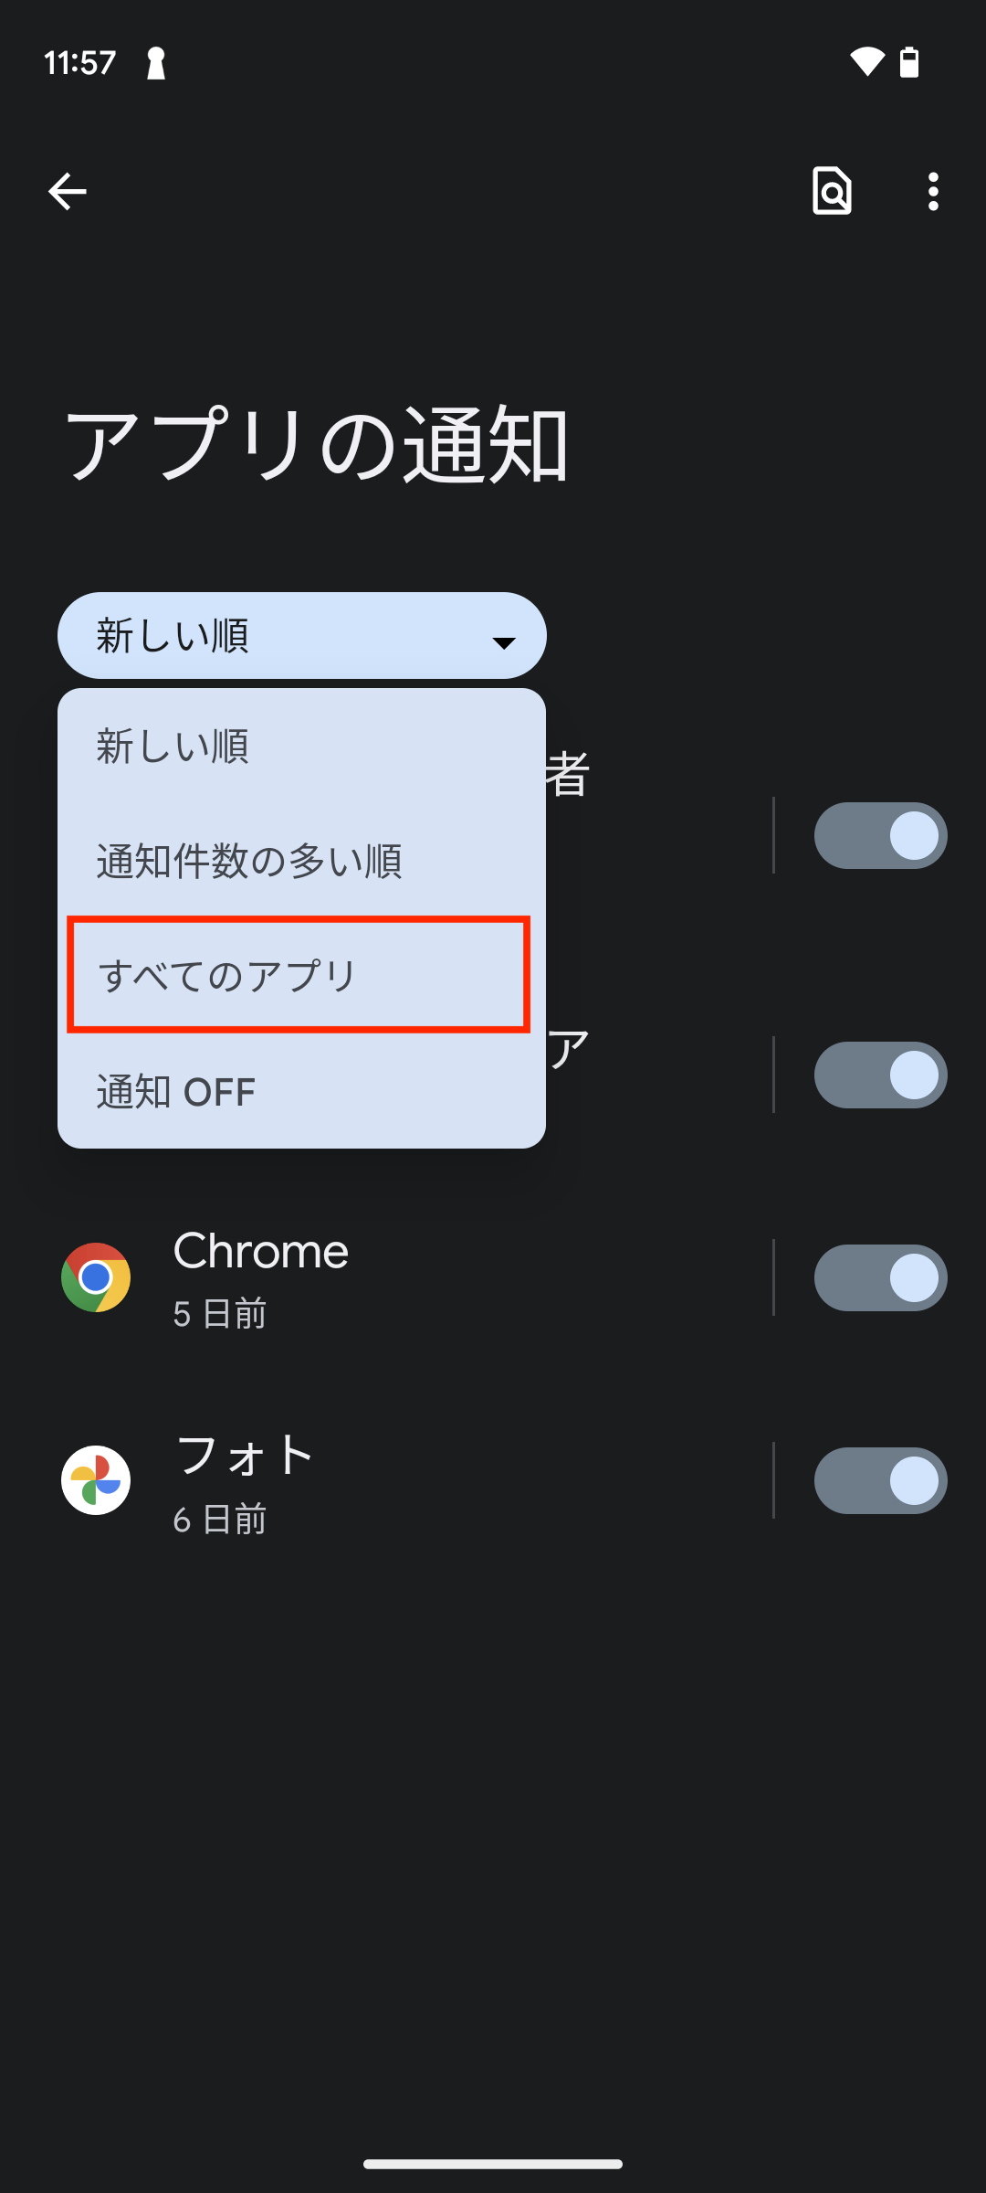Viewport: 986px width, 2193px height.
Task: Toggle the second notification switch above Chrome
Action: point(880,1075)
